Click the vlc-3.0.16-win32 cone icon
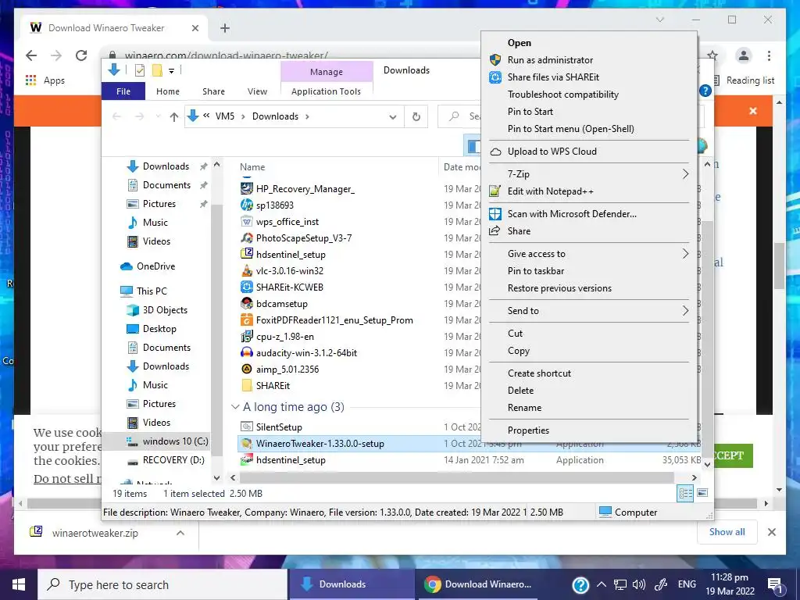Viewport: 800px width, 600px height. (247, 271)
